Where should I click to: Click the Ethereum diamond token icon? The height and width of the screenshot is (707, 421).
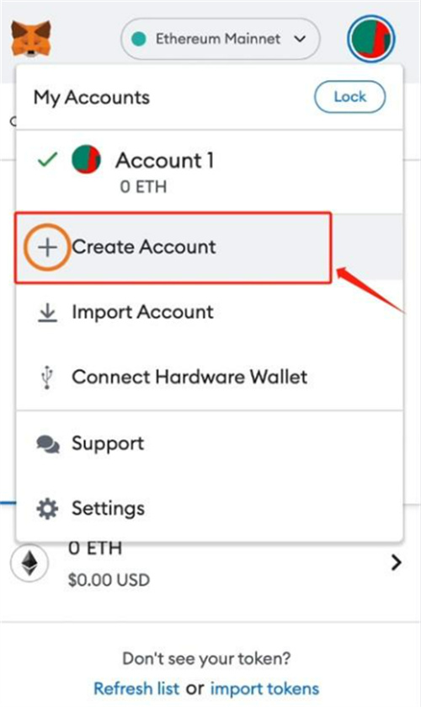[29, 562]
